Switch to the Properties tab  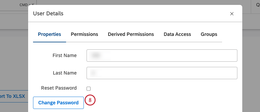[50, 34]
